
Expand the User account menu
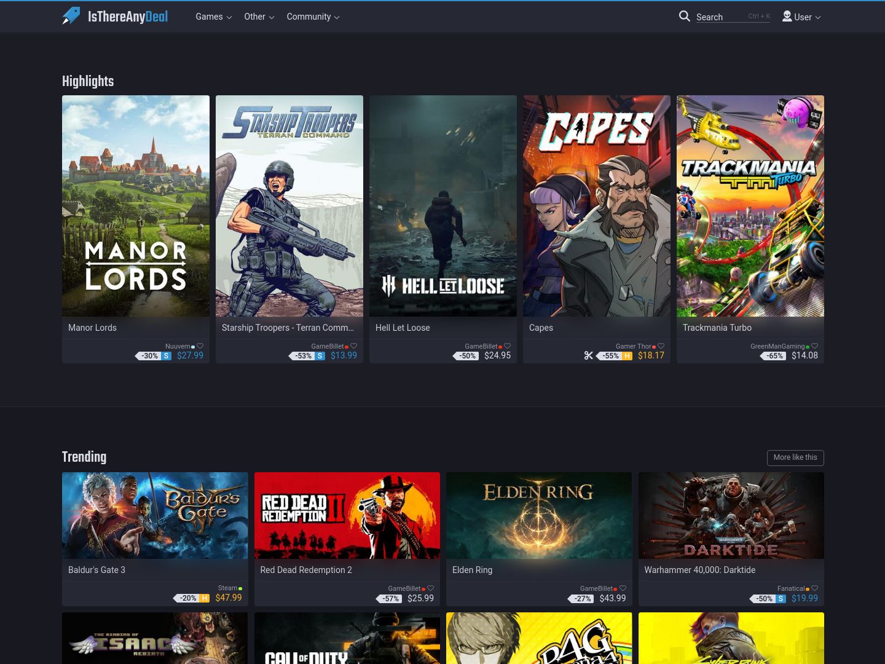[x=801, y=17]
